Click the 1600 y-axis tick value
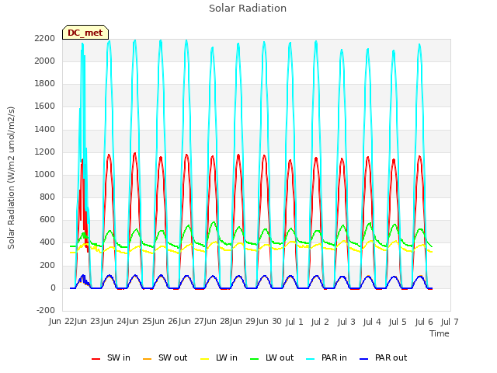The width and height of the screenshot is (497, 373). pyautogui.click(x=45, y=106)
